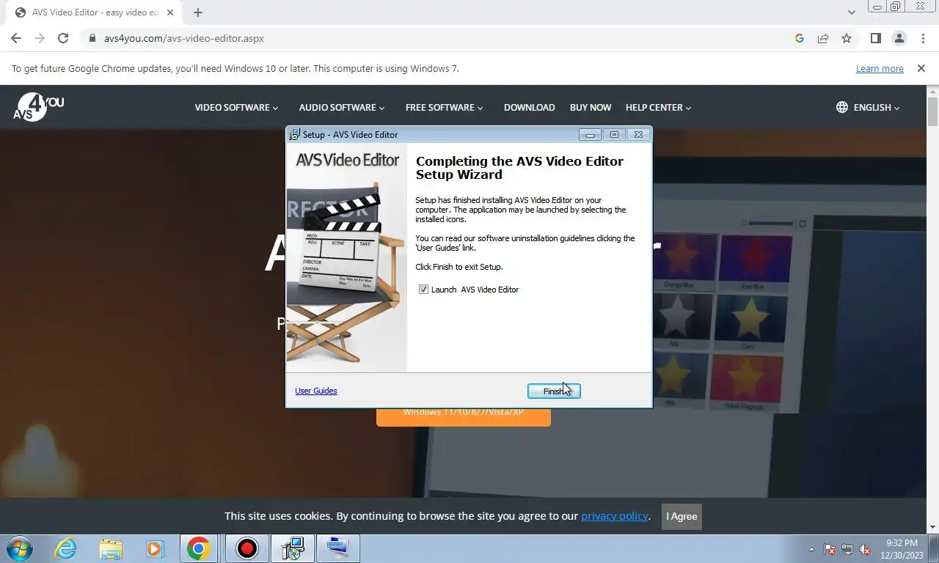Expand the HELP CENTER menu

click(x=658, y=107)
